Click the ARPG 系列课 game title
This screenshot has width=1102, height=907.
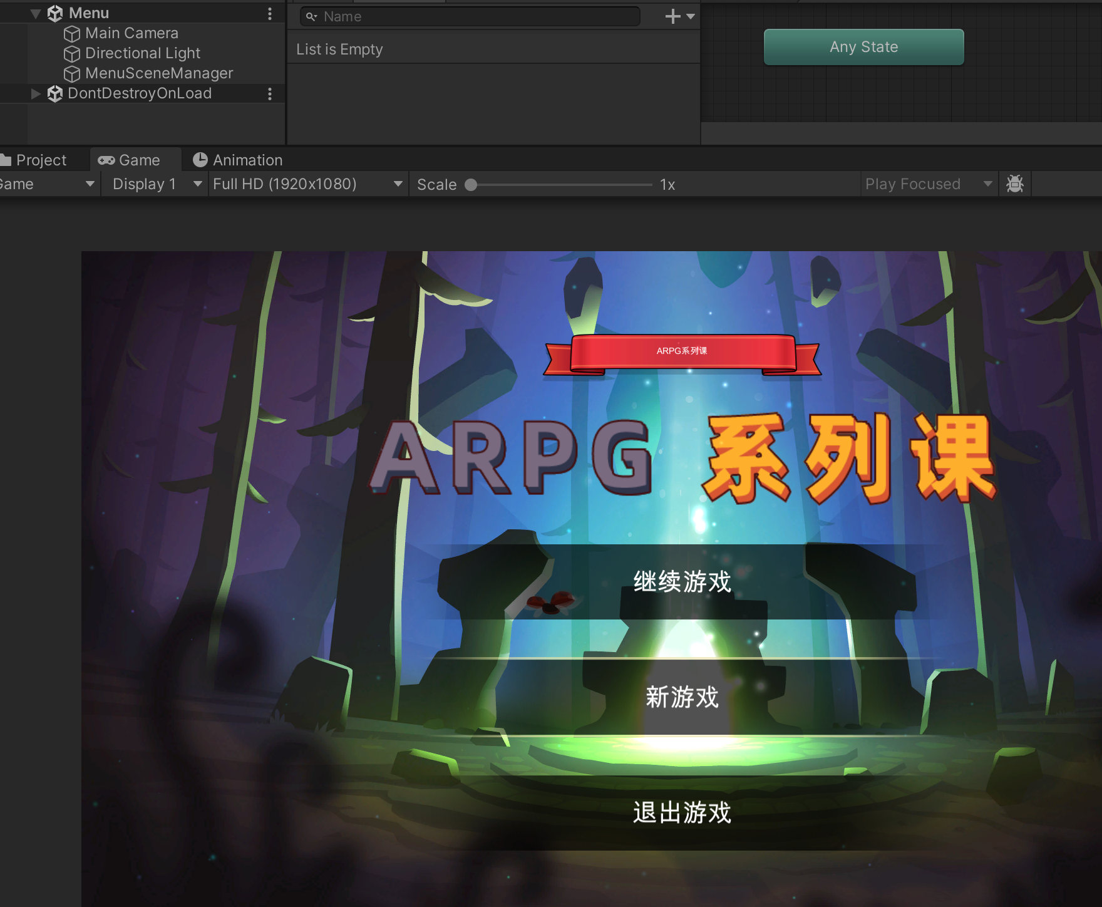tap(682, 459)
